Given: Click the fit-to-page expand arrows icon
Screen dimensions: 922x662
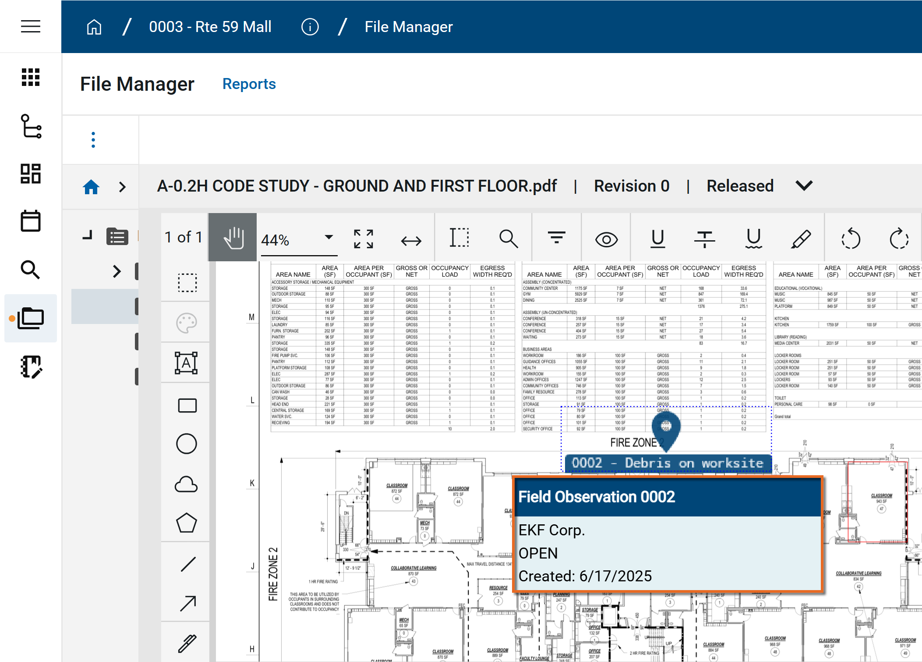Looking at the screenshot, I should tap(364, 239).
